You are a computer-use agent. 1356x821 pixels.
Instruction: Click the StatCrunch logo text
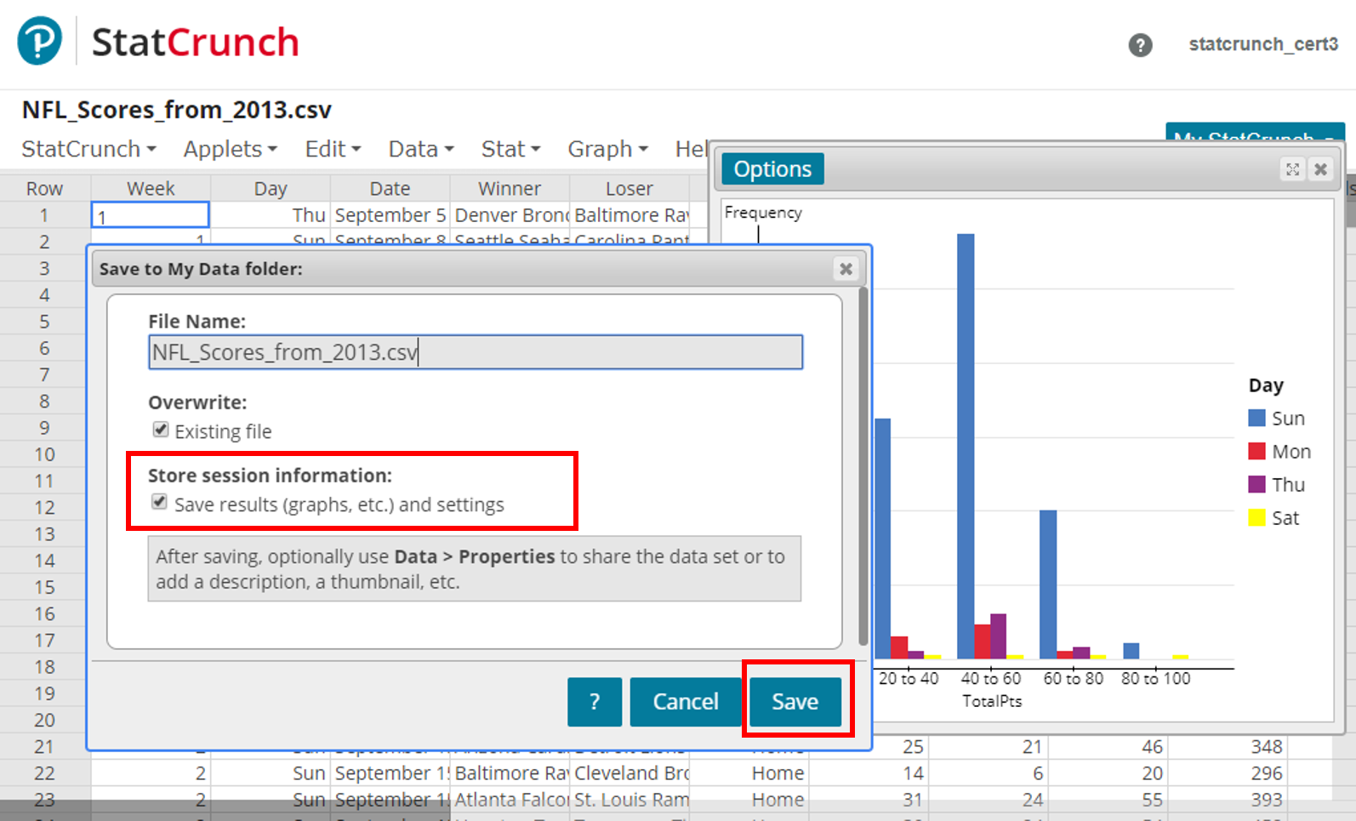point(196,43)
